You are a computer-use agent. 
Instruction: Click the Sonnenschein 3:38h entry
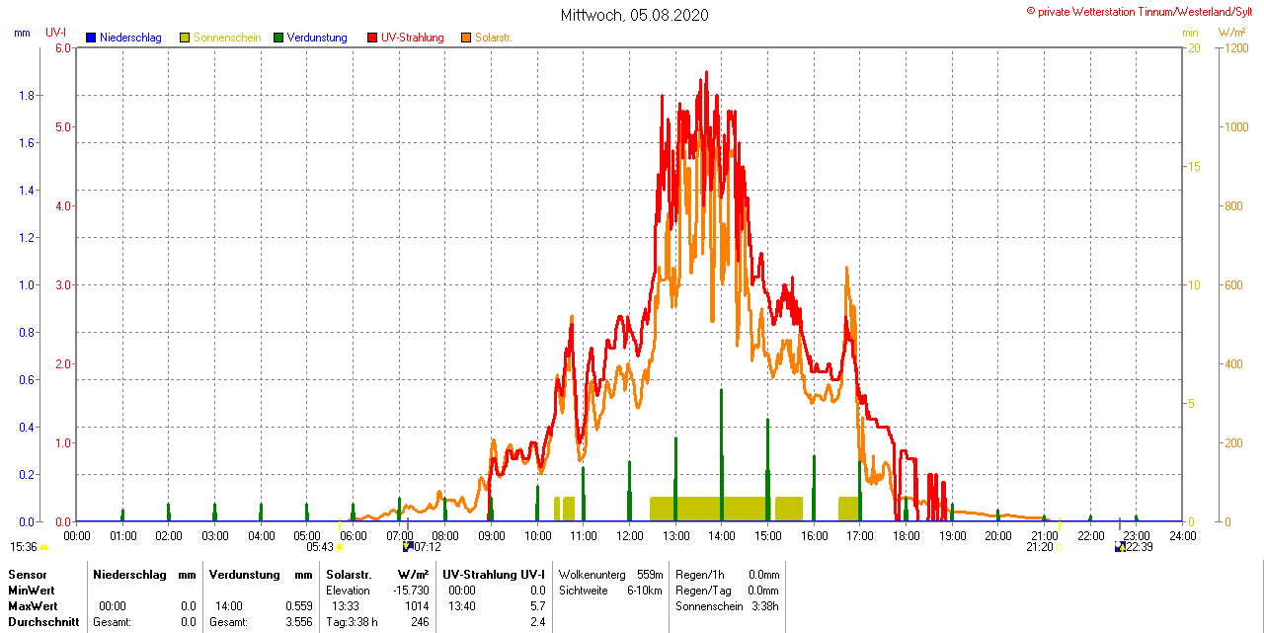pyautogui.click(x=728, y=605)
